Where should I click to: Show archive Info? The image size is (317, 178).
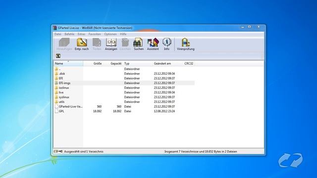pos(167,44)
